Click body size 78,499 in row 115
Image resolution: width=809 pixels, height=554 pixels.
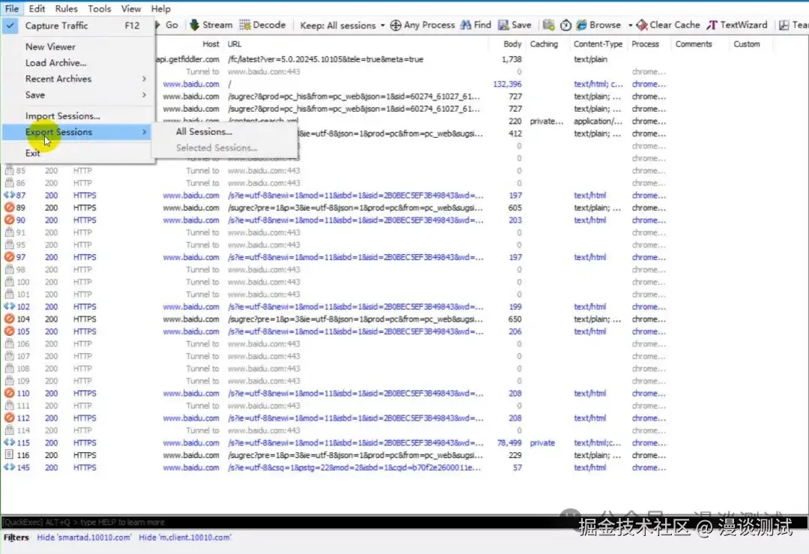click(509, 443)
